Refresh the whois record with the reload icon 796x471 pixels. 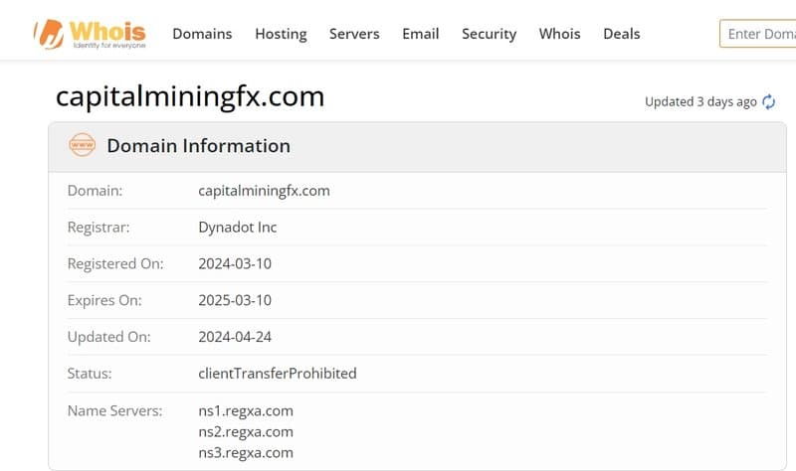point(768,102)
